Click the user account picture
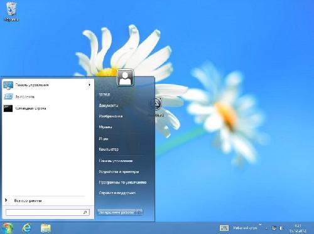Screen dimensions: 314x234 [125, 78]
